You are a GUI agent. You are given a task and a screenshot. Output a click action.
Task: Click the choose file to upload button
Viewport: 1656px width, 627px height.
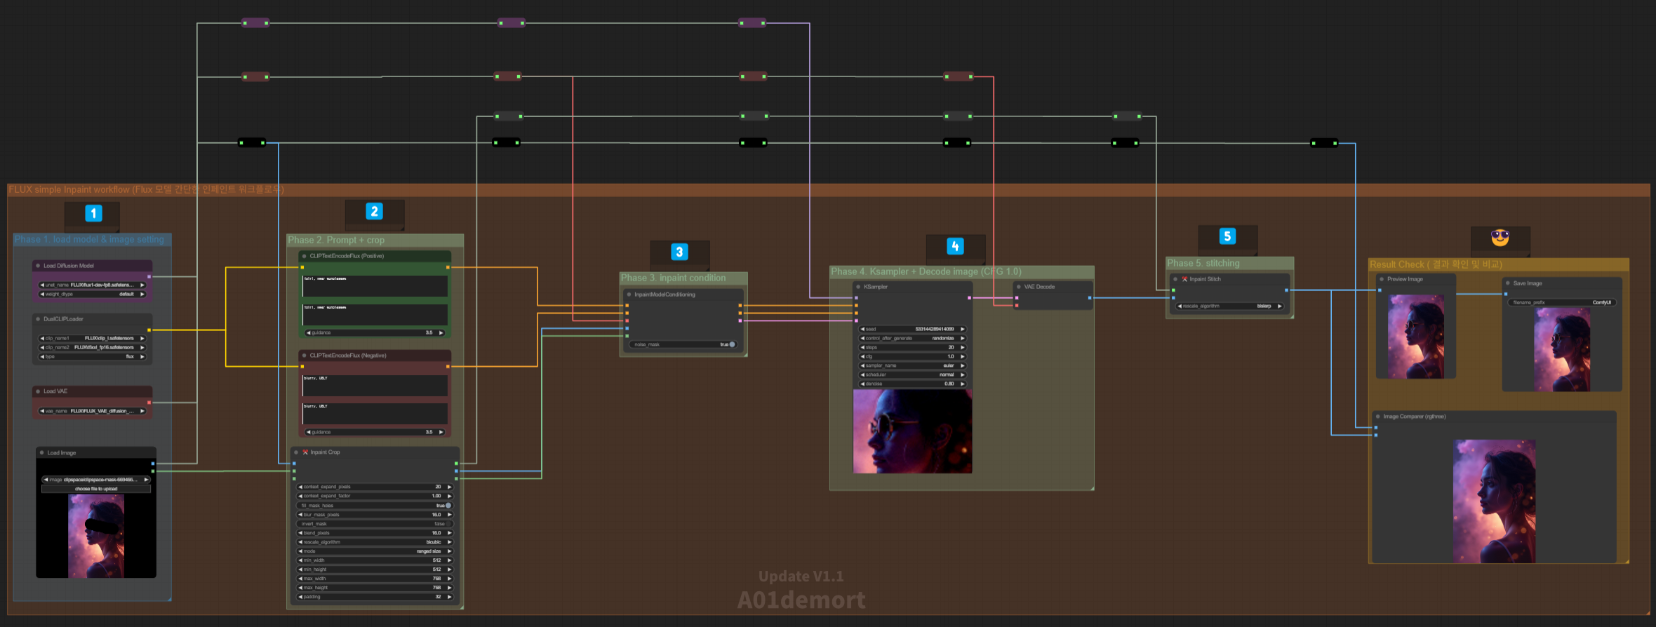(96, 489)
